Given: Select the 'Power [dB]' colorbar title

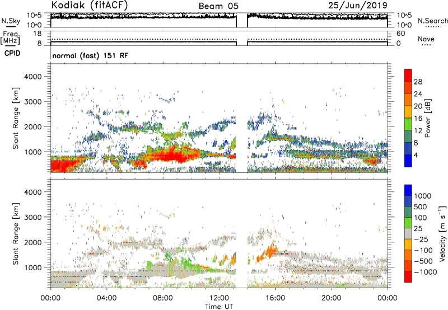Looking at the screenshot, I should coord(427,118).
